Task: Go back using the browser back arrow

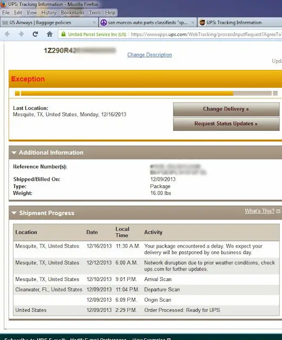Action: (7, 34)
